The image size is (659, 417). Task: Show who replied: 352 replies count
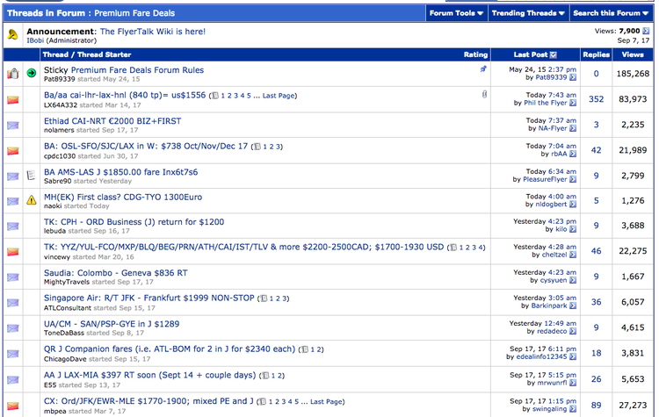[596, 99]
